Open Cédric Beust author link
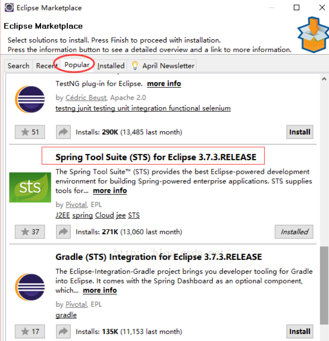 [x=86, y=98]
